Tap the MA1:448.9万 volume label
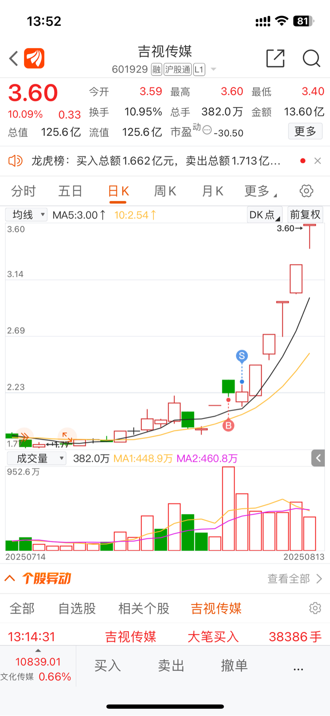330x716 pixels. pos(143,459)
